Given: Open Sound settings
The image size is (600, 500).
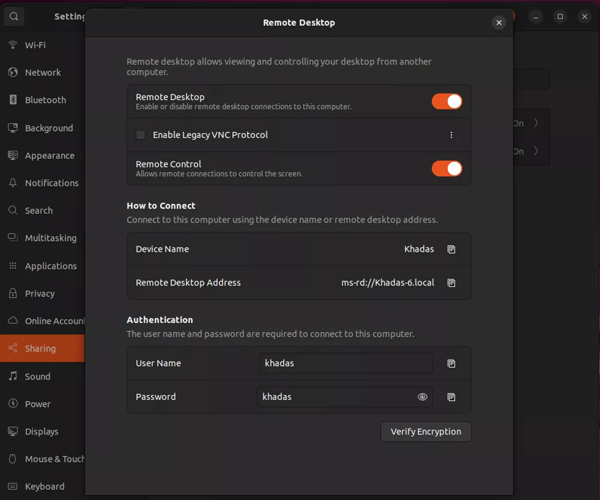Looking at the screenshot, I should click(x=43, y=376).
